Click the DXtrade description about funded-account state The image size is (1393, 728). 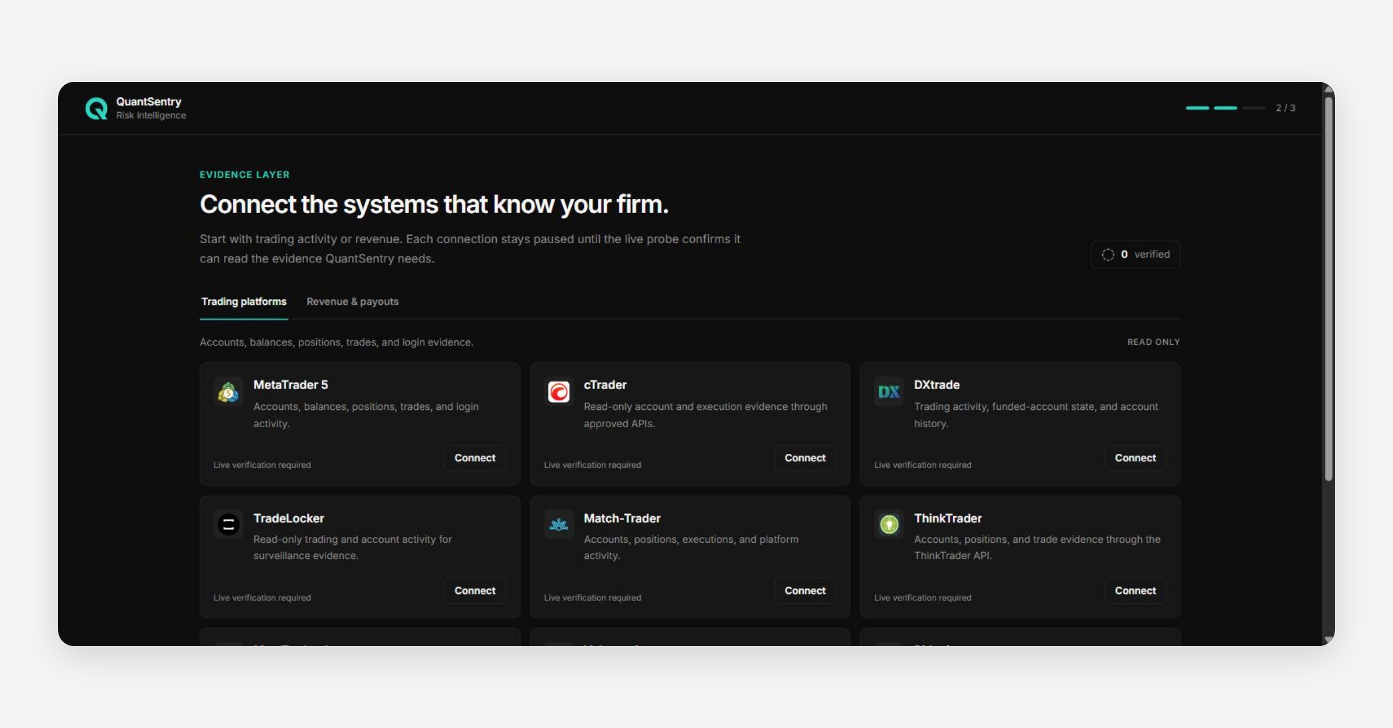pos(1036,415)
